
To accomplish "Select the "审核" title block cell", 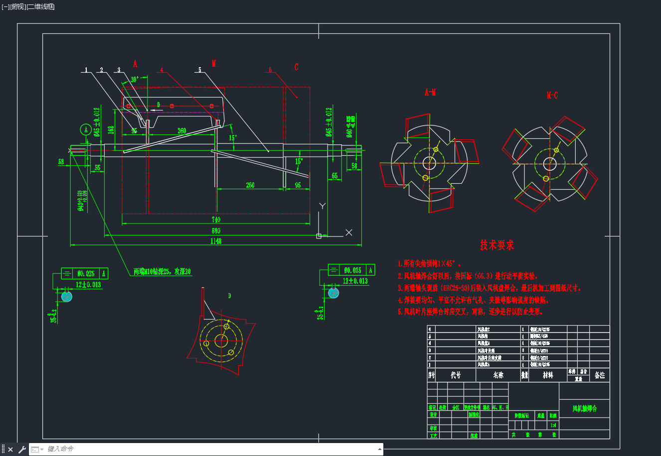I will (x=433, y=428).
